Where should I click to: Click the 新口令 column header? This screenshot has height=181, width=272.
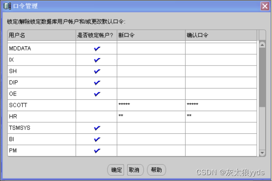[x=151, y=35]
